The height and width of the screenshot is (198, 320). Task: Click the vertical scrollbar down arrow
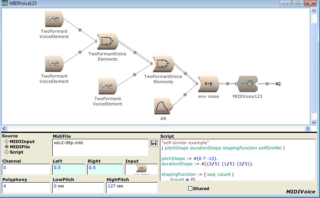click(x=314, y=122)
